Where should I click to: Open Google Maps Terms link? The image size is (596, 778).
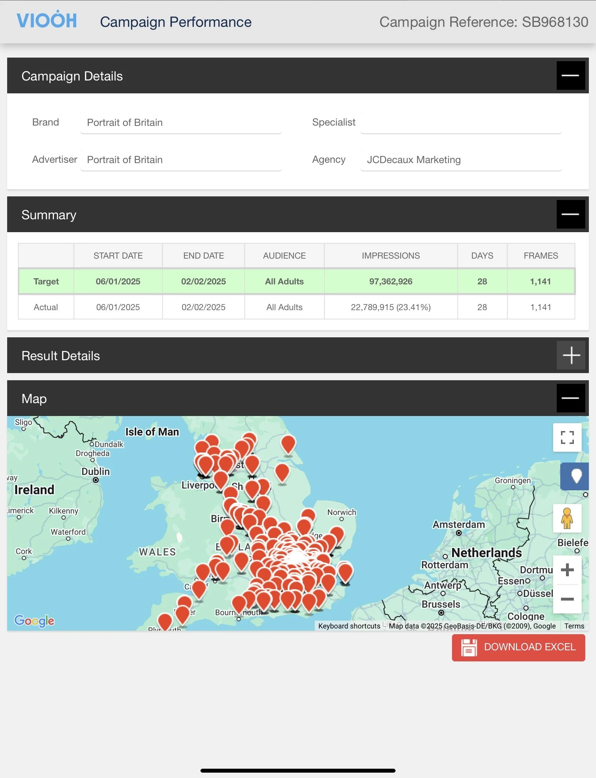574,626
